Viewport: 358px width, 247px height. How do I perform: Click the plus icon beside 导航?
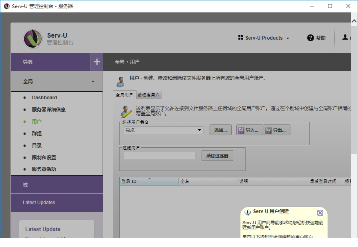[97, 62]
